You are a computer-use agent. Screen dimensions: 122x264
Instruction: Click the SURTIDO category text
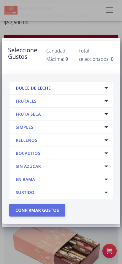(x=25, y=193)
